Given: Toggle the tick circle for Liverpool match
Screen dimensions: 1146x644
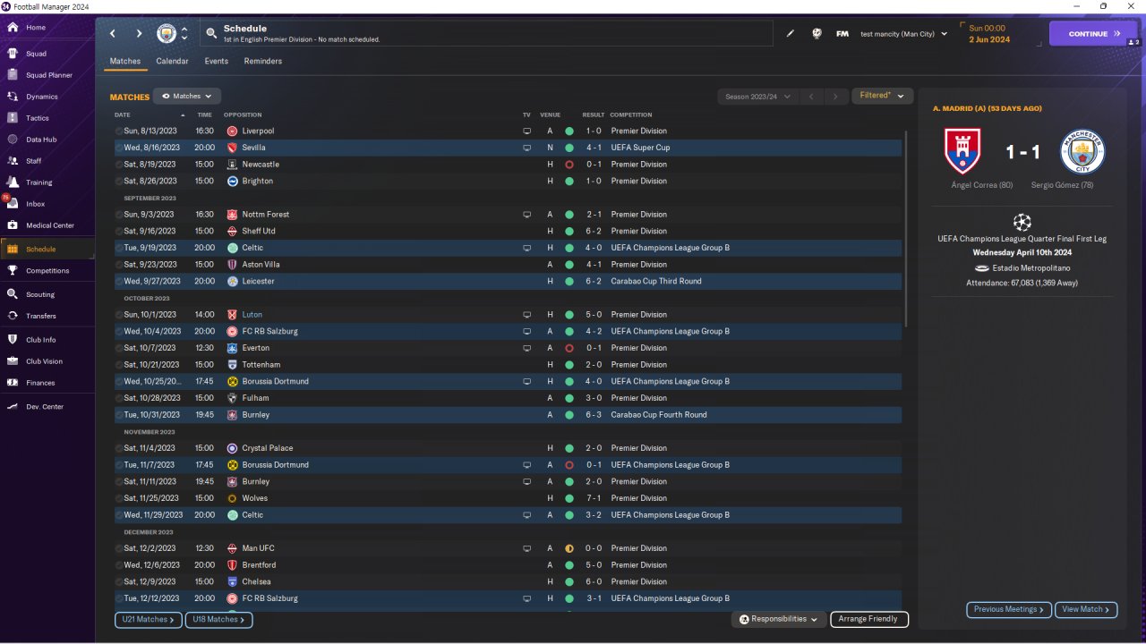Looking at the screenshot, I should pyautogui.click(x=119, y=131).
